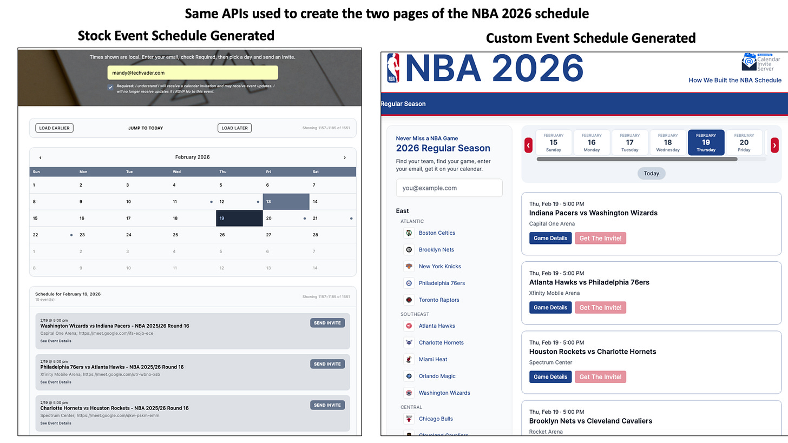
Task: Click the 'SOUTHEAST' division label
Action: point(415,314)
